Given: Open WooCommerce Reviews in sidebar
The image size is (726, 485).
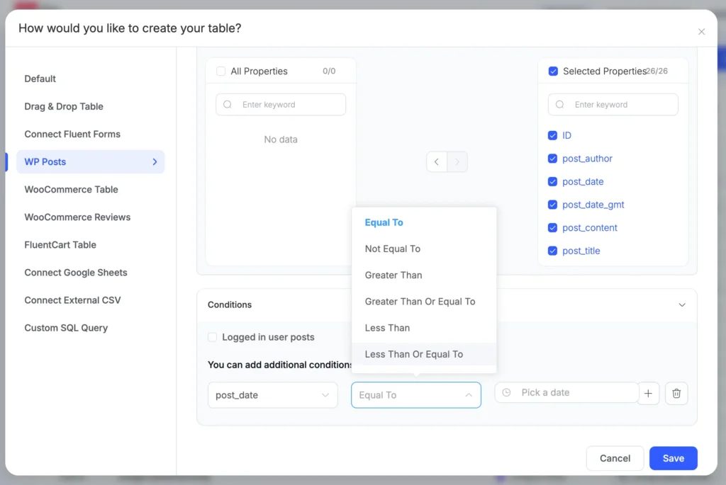Looking at the screenshot, I should (x=77, y=217).
